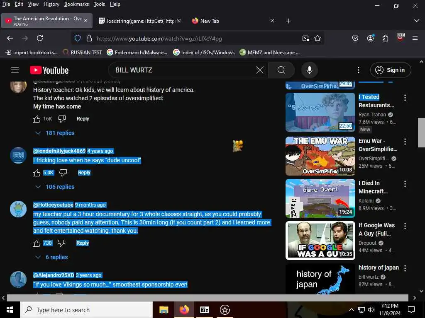Like the @HotIceyoutube comment
This screenshot has height=318, width=425.
(37, 243)
